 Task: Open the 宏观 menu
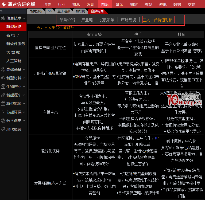(148, 5)
